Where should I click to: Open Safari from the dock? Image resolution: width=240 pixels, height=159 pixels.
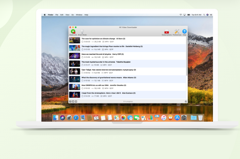pyautogui.click(x=76, y=118)
